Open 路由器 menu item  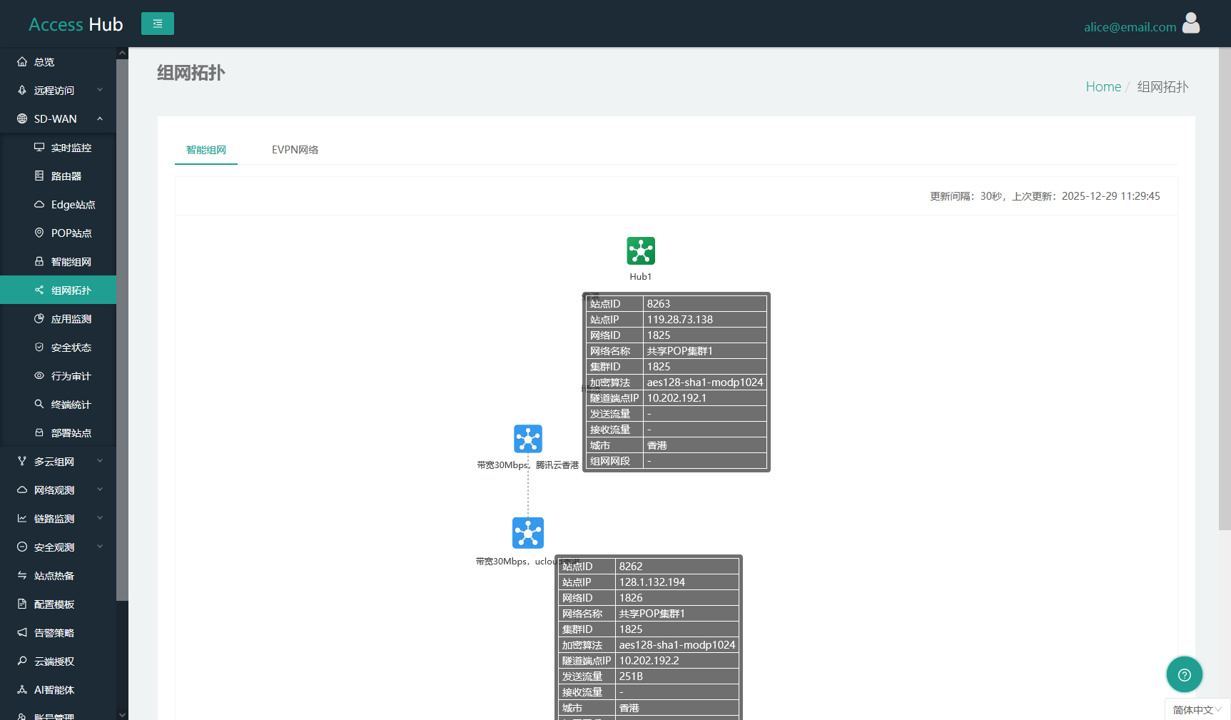point(59,176)
